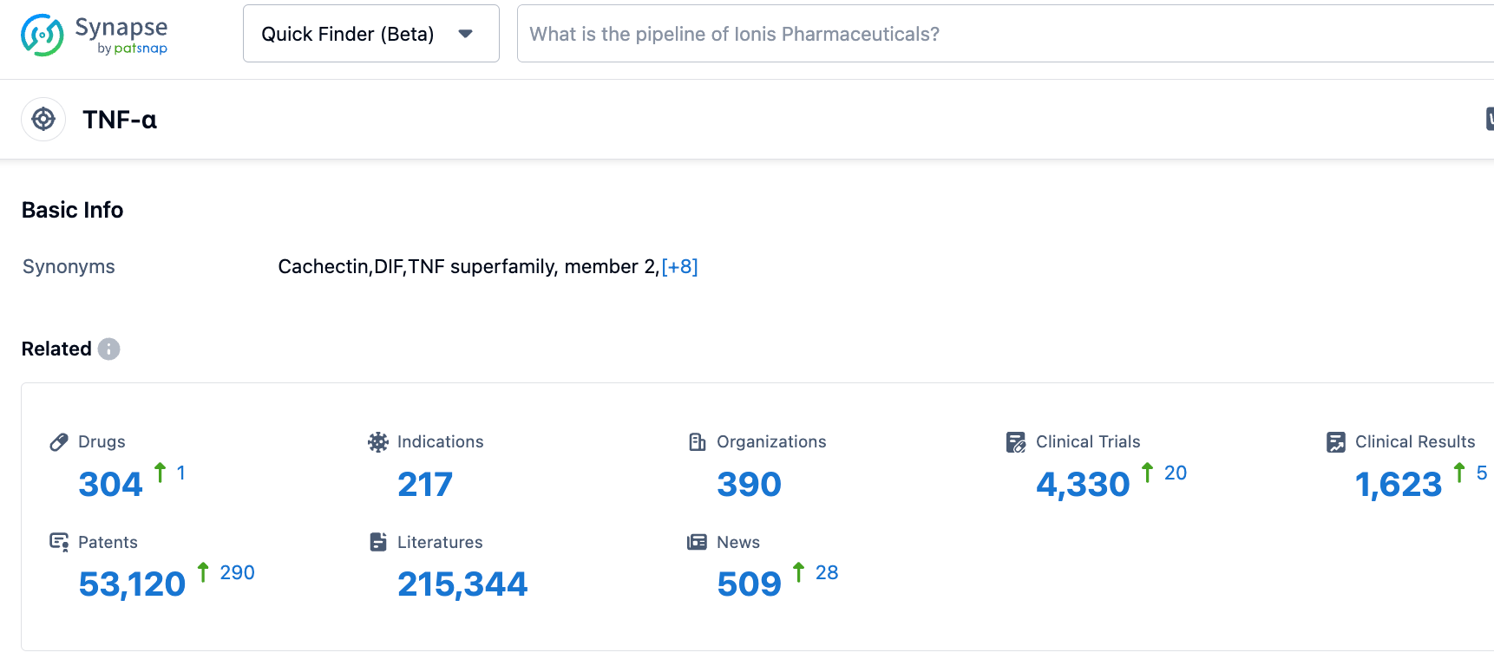Click the Clinical Results icon
The image size is (1494, 659).
tap(1336, 442)
